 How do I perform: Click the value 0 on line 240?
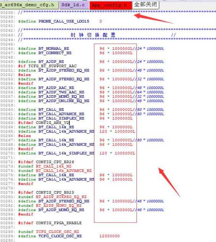tap(101, 21)
